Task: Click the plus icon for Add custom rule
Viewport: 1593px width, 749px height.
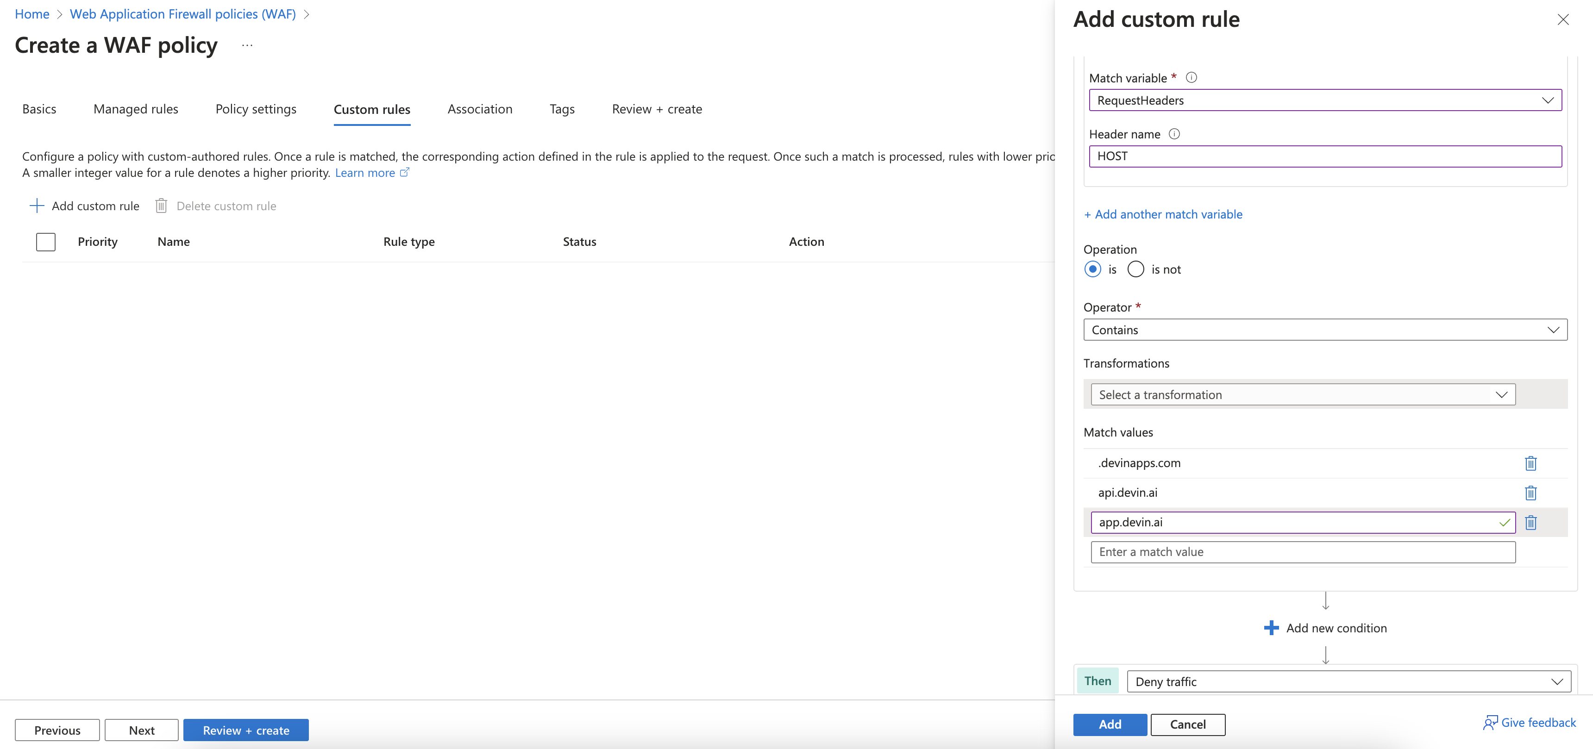Action: [x=37, y=206]
